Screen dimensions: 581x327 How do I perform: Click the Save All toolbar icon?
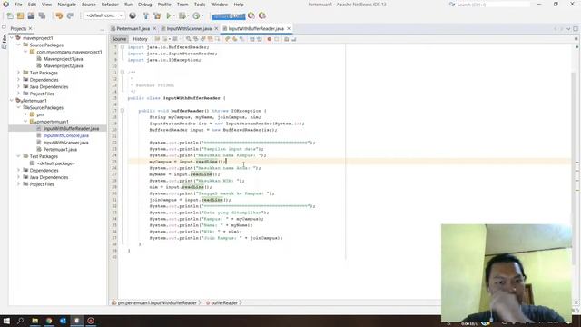click(42, 16)
